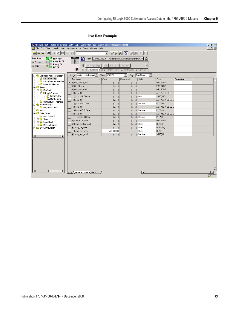
Task: Click the Verify routine toolbar icon
Action: coord(132,53)
